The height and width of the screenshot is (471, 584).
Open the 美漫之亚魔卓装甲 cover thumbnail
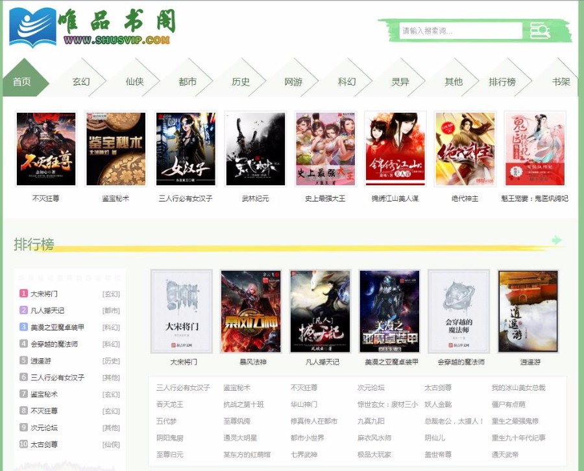coord(389,311)
